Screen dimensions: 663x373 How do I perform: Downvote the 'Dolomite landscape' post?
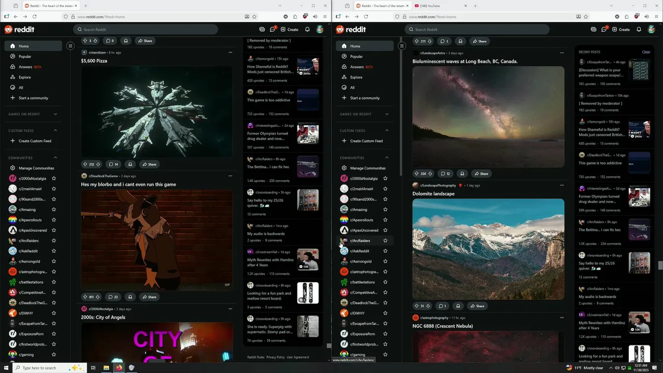(x=428, y=306)
